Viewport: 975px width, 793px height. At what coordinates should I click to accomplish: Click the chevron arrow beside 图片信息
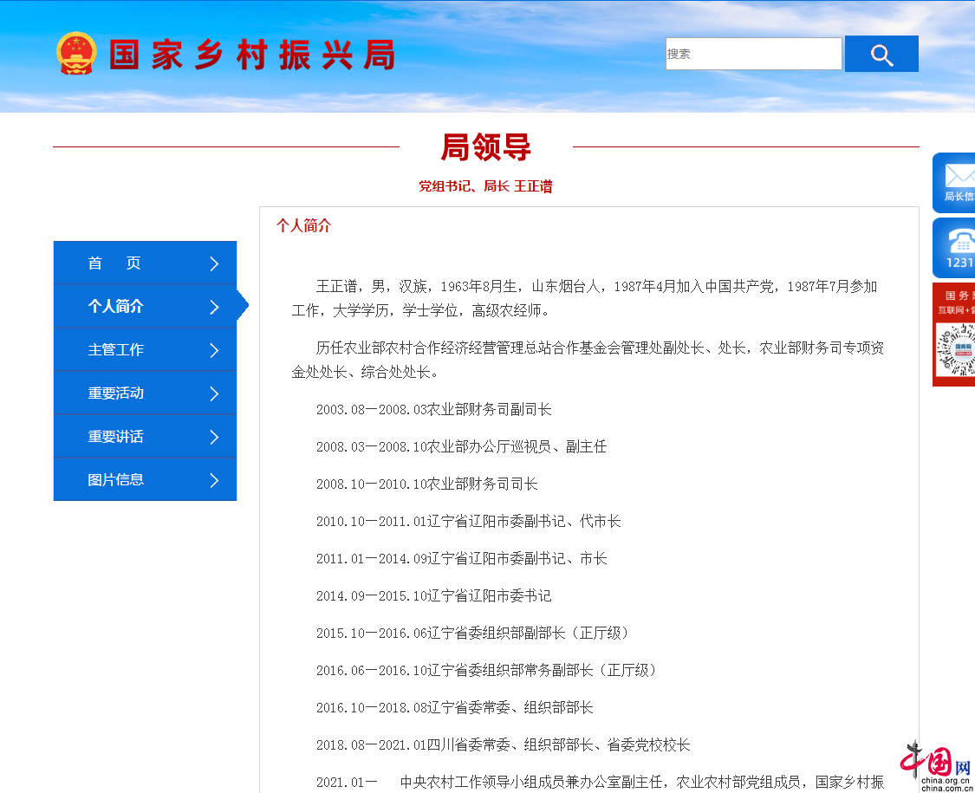point(214,480)
